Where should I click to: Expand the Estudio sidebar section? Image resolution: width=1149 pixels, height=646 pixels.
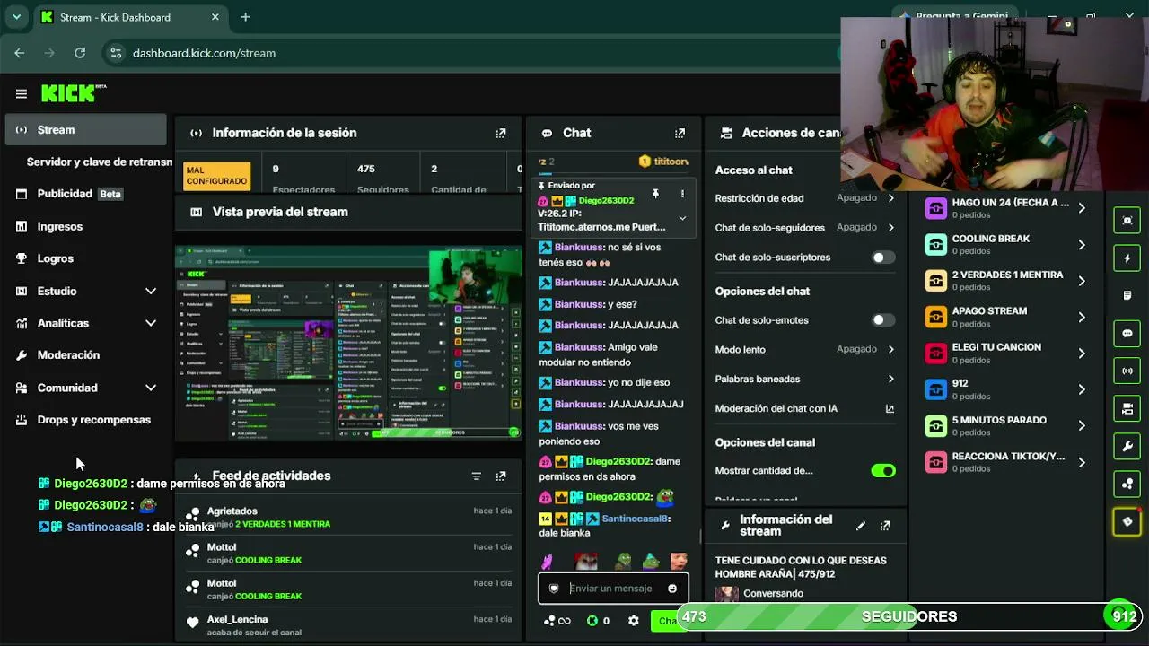[x=151, y=291]
